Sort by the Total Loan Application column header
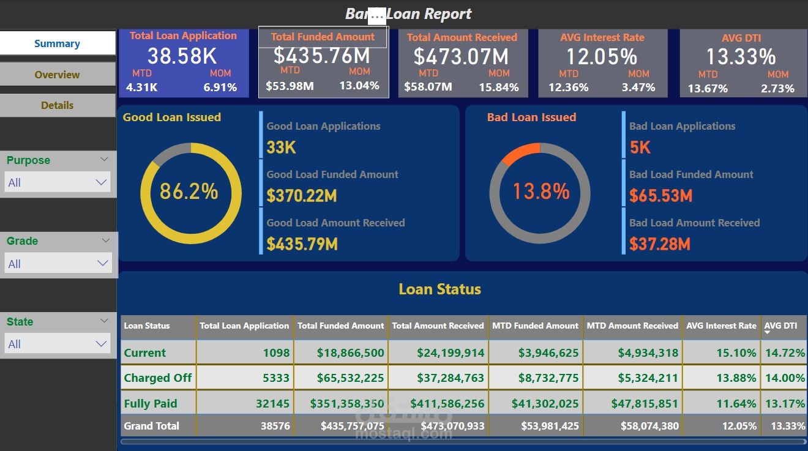 244,326
